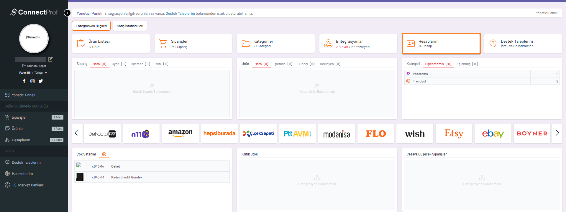Select the Etsy marketplace logo

pyautogui.click(x=454, y=134)
